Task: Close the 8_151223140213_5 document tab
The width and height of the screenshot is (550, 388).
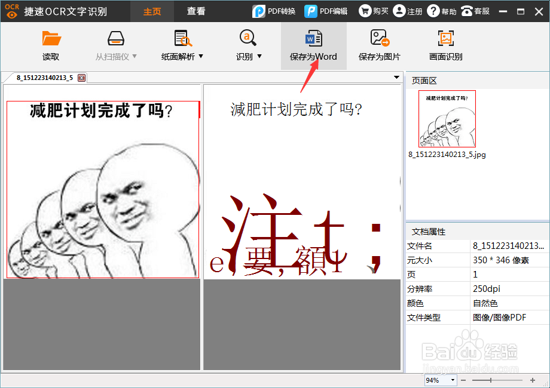Action: click(x=81, y=78)
